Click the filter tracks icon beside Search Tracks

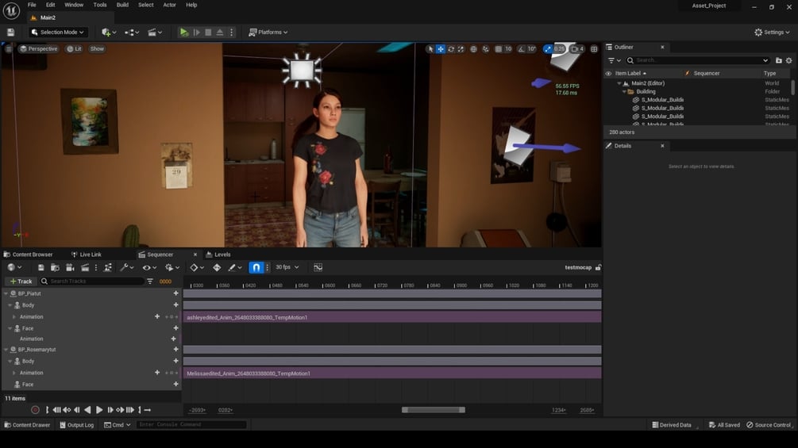click(x=150, y=281)
